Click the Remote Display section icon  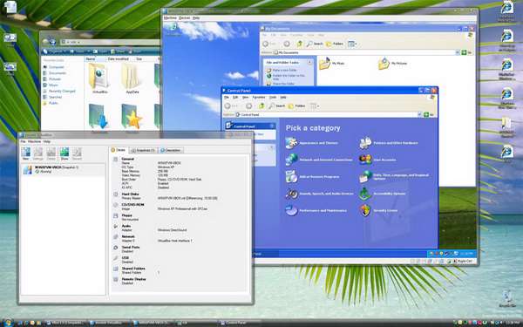(115, 279)
